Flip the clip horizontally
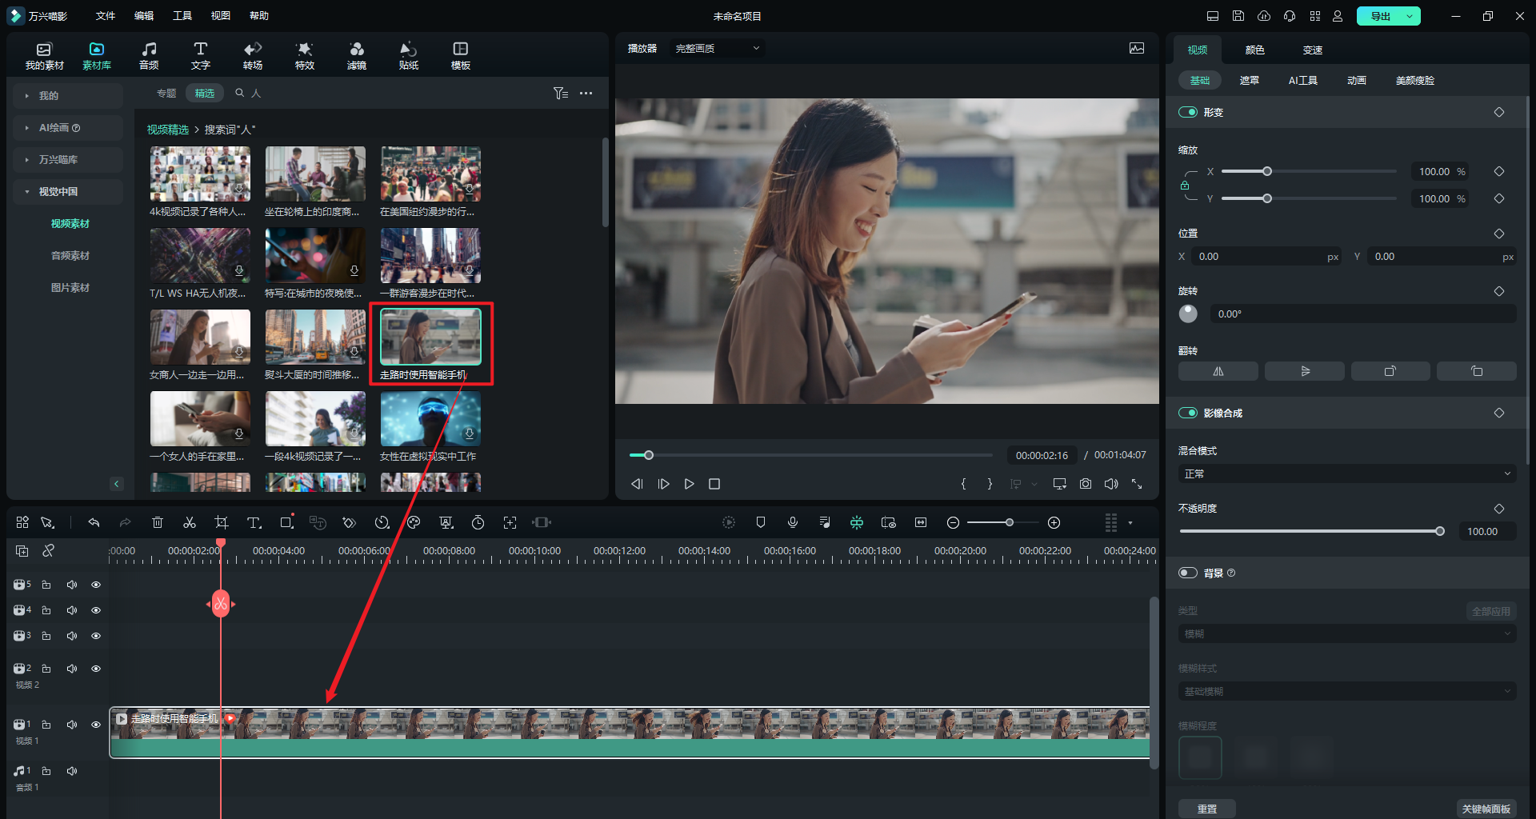Image resolution: width=1536 pixels, height=819 pixels. [x=1218, y=371]
